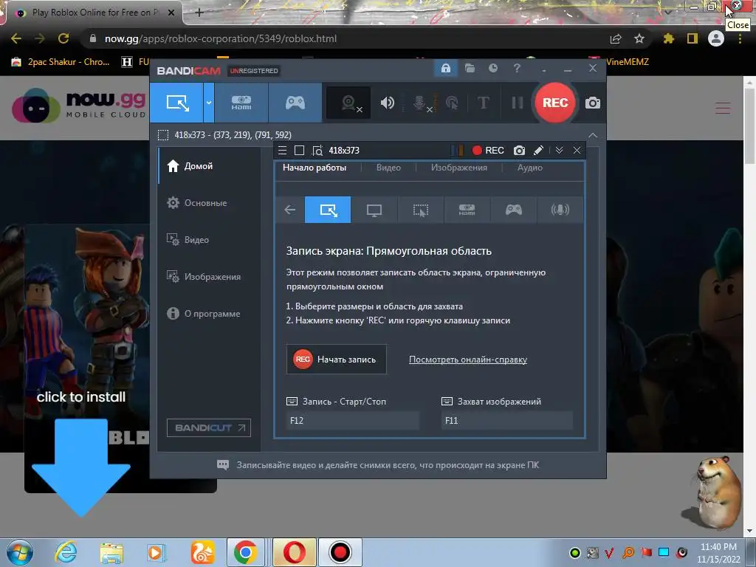The image size is (756, 567).
Task: Open output folder icon in Bandicam title bar
Action: (x=470, y=69)
